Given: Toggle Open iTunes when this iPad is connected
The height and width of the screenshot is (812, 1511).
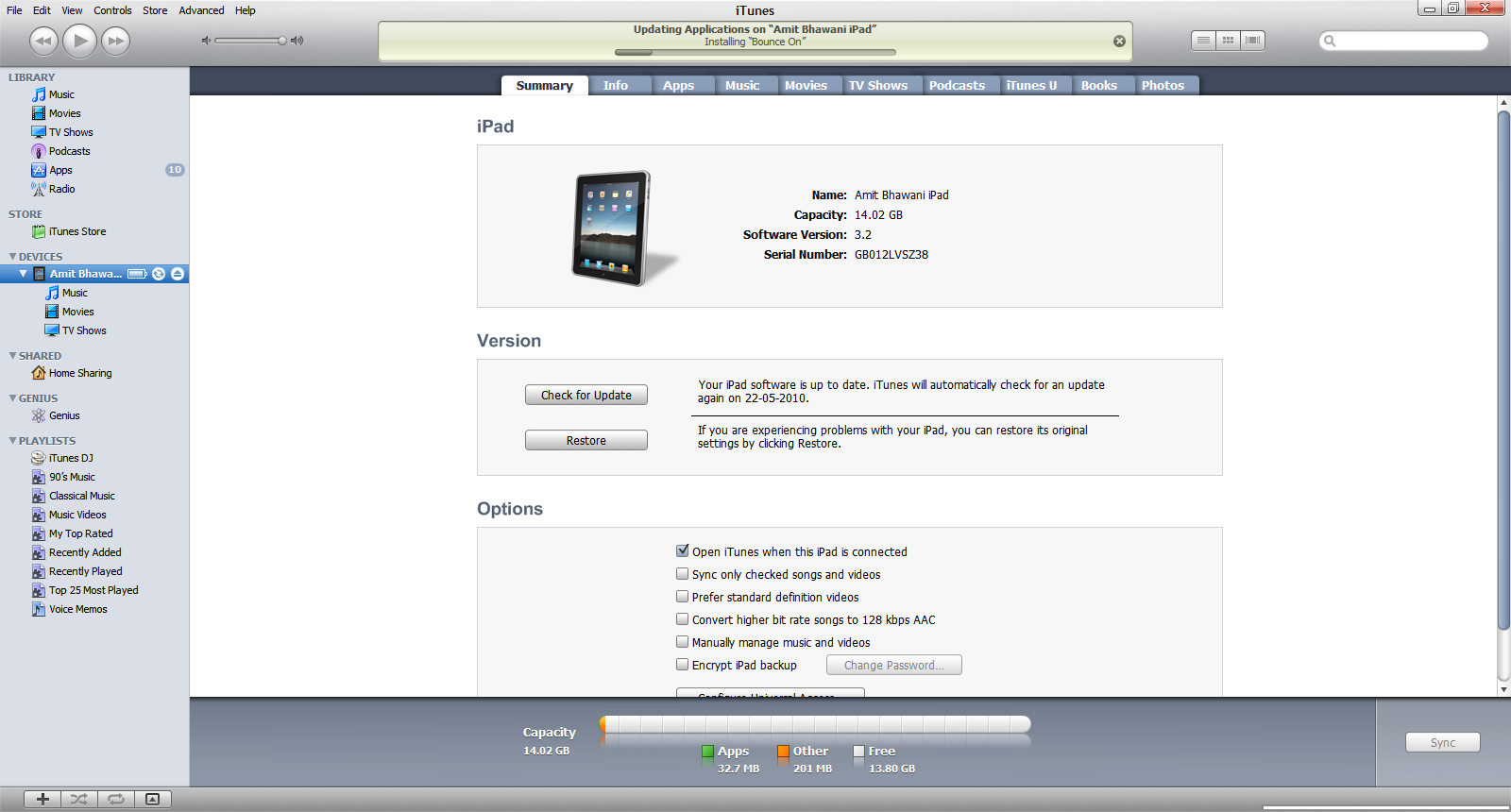Looking at the screenshot, I should point(683,550).
